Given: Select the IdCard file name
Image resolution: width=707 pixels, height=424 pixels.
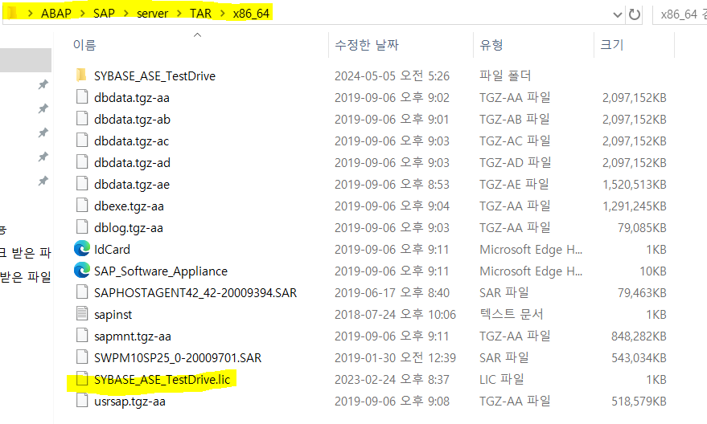Looking at the screenshot, I should [112, 250].
